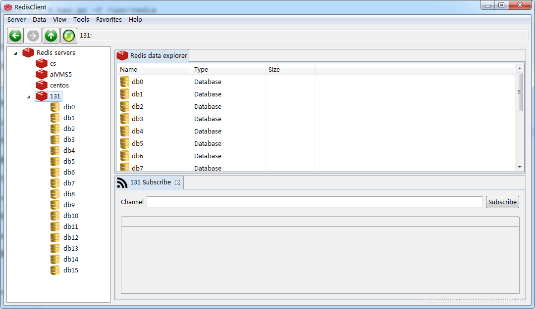Close the 131 Subscribe tab

point(177,182)
